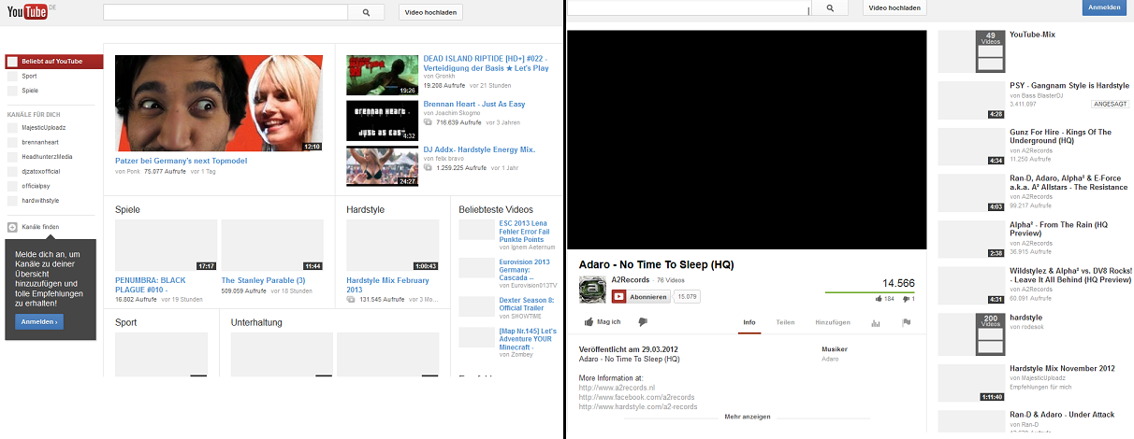Click the hardwithstyle channel icon
The image size is (1134, 439).
point(12,201)
